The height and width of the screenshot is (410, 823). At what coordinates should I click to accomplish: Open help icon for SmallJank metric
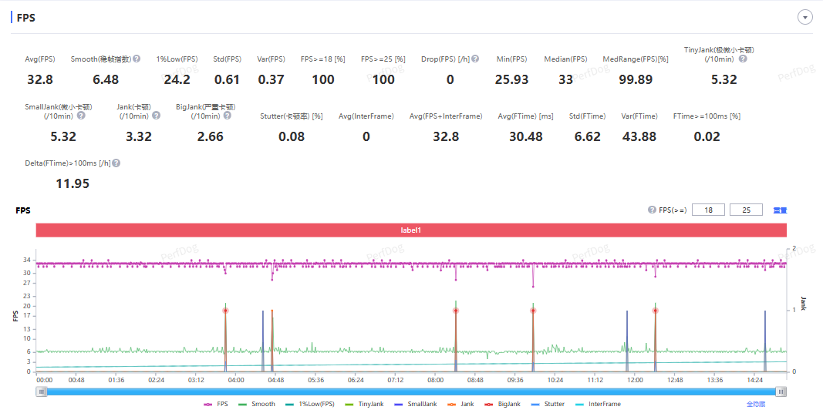[81, 116]
